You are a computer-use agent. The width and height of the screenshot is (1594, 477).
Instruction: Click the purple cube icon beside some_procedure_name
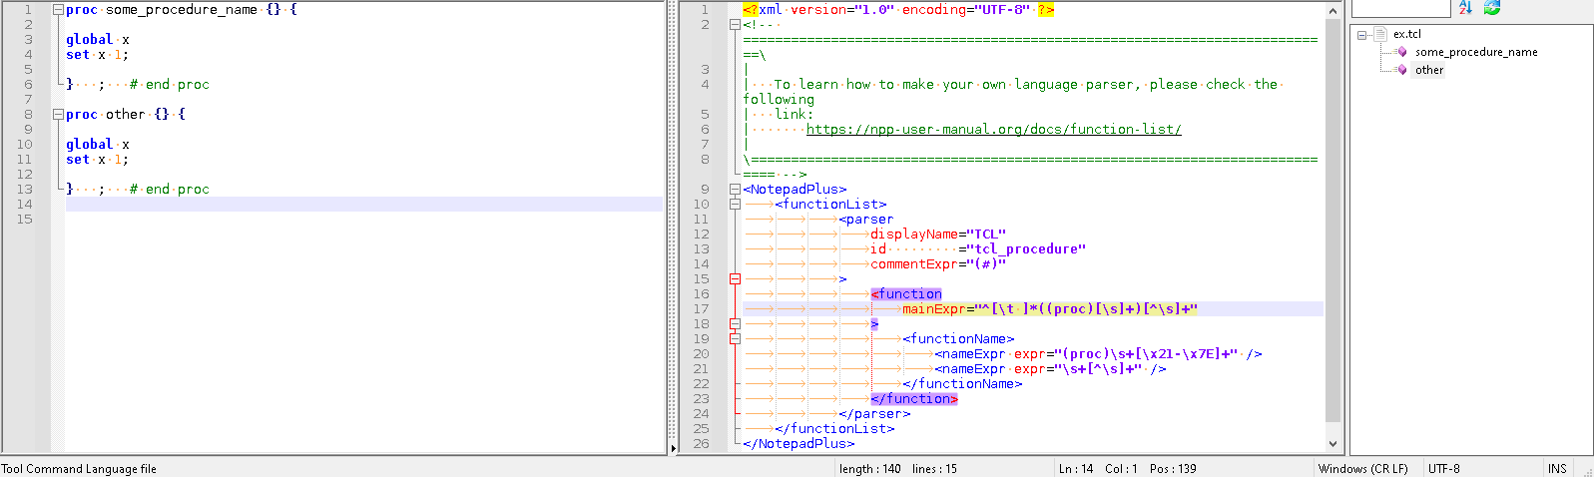(x=1402, y=52)
